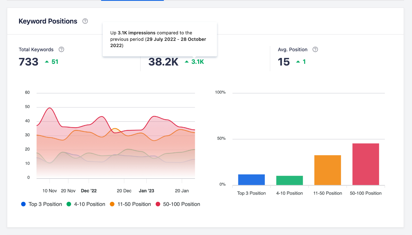The width and height of the screenshot is (412, 235).
Task: Click the Avg. Position label
Action: pyautogui.click(x=293, y=49)
